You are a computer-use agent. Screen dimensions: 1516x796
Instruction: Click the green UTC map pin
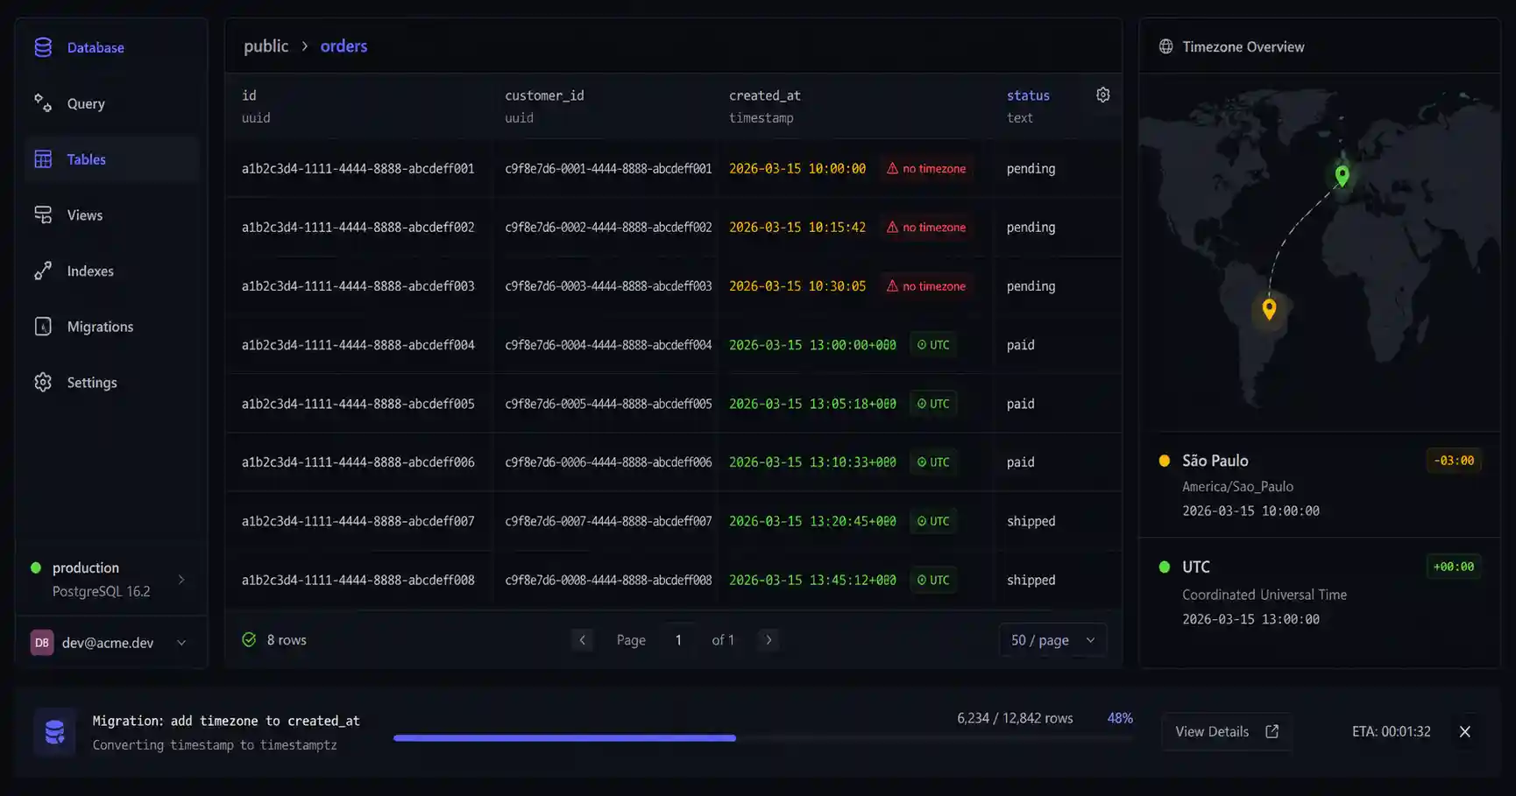click(x=1342, y=175)
